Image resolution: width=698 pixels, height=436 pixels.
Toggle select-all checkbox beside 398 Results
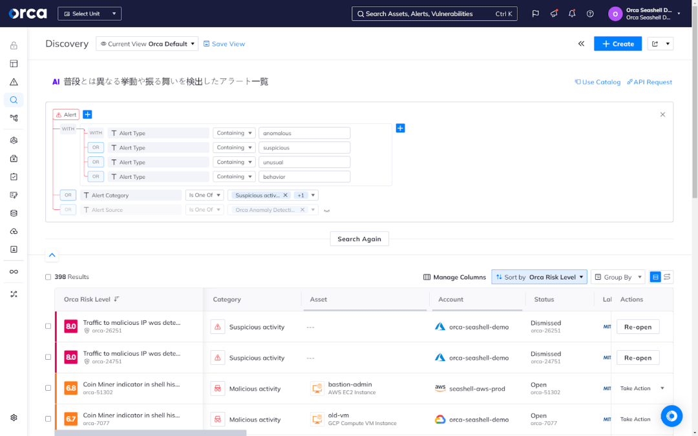tap(48, 277)
